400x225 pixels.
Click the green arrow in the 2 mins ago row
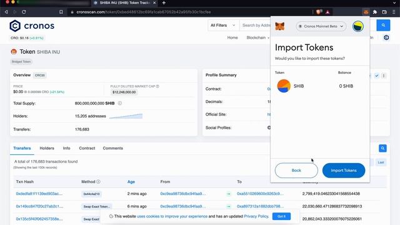tap(229, 194)
